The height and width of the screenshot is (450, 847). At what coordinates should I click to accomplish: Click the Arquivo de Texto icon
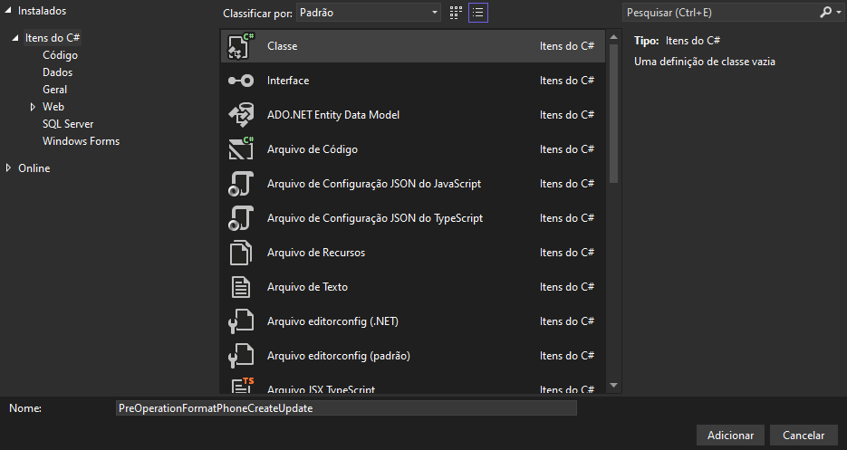pyautogui.click(x=240, y=287)
